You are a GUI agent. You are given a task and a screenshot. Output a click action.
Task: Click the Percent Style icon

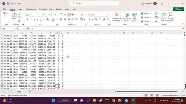click(x=96, y=19)
